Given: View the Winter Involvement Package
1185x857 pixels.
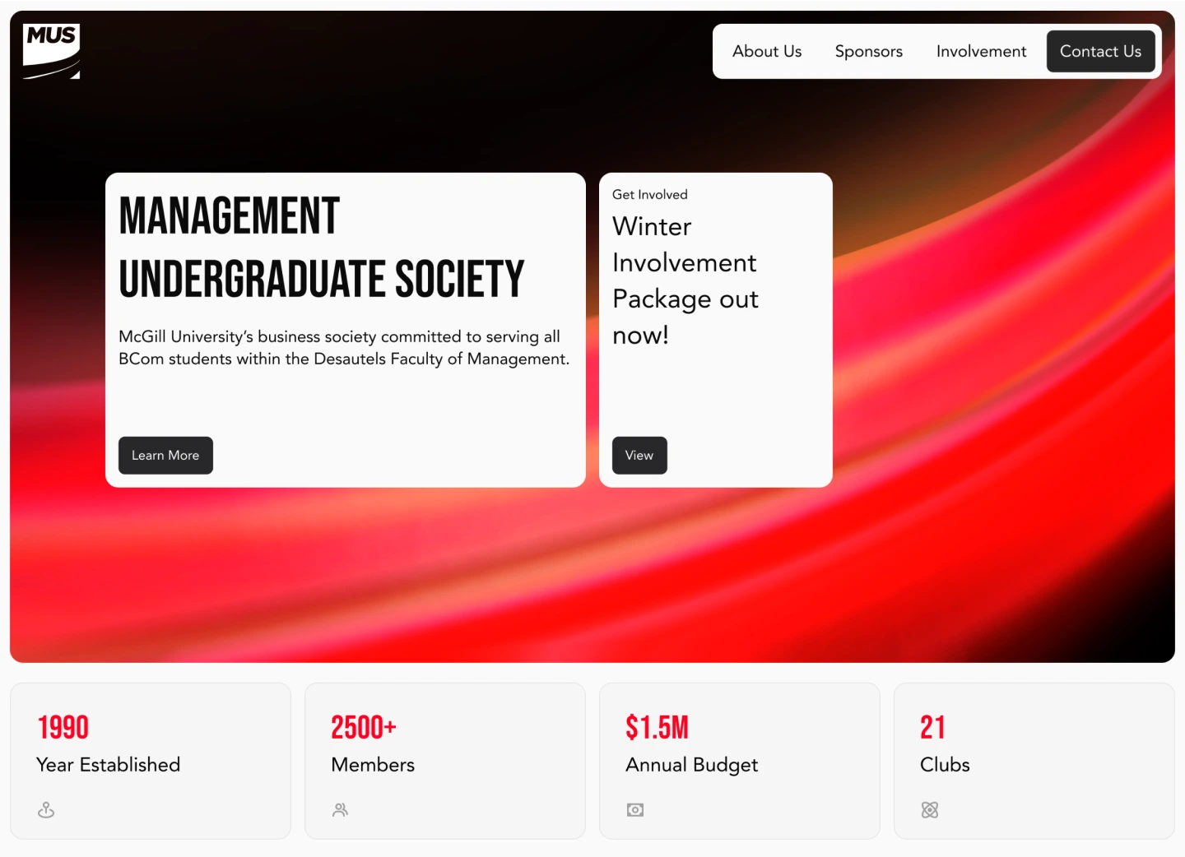Looking at the screenshot, I should coord(639,455).
